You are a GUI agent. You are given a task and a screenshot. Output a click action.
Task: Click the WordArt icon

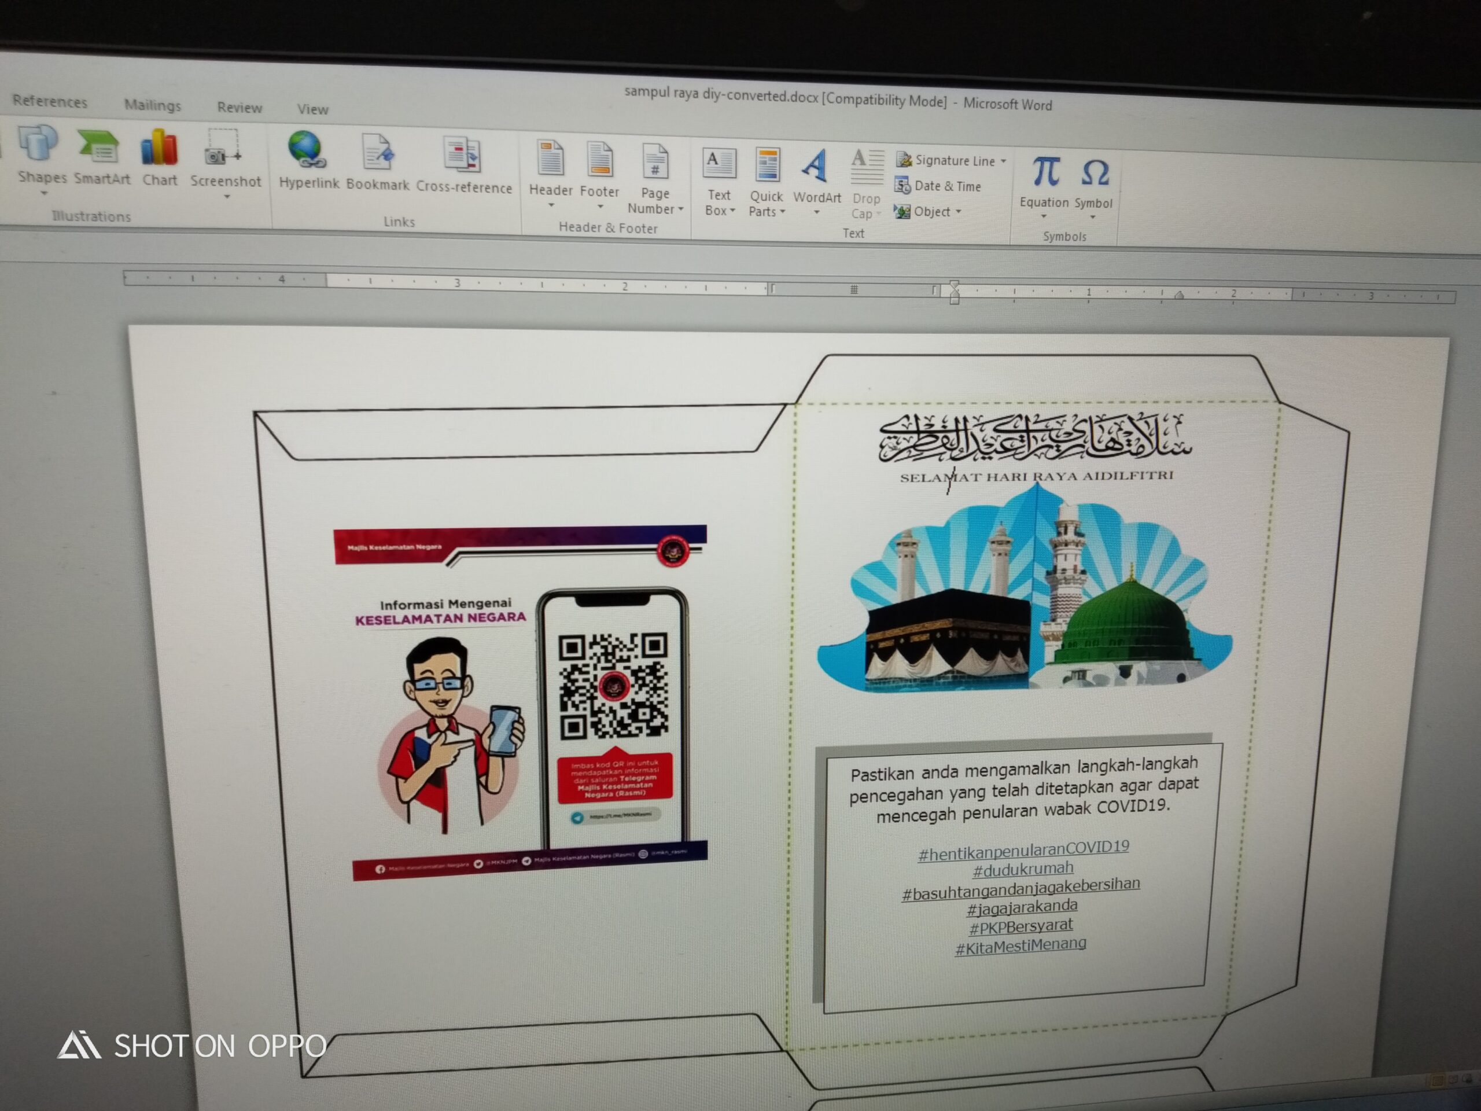tap(816, 166)
